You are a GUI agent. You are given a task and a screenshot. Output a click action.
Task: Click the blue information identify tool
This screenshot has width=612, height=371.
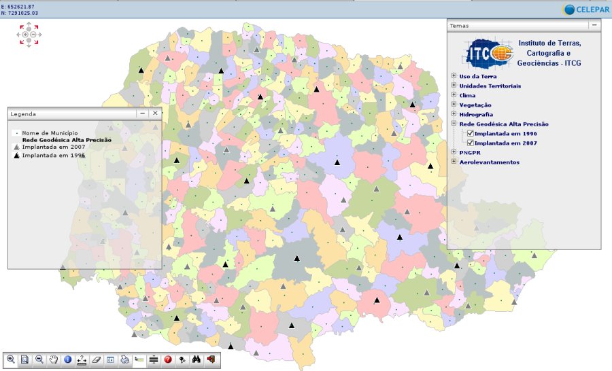click(67, 359)
